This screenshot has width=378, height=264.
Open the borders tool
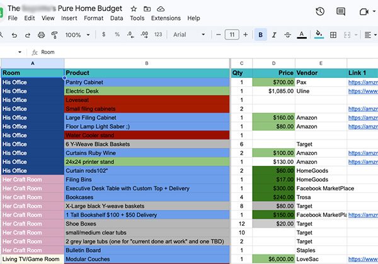point(333,35)
